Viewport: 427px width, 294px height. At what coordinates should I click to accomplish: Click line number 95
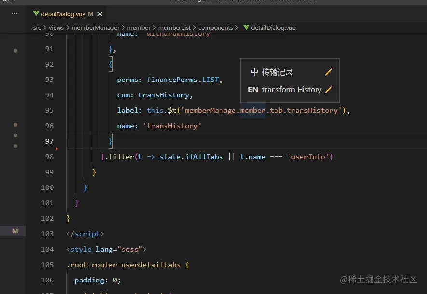(49, 110)
